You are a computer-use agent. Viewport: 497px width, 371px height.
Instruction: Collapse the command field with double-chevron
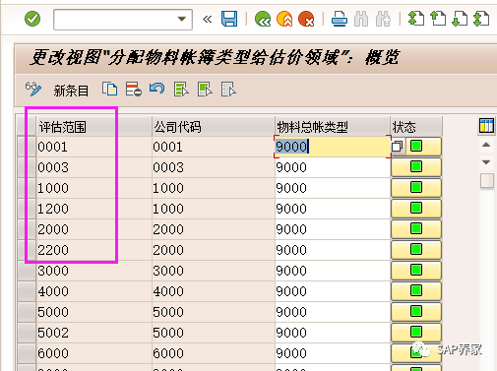click(x=207, y=20)
